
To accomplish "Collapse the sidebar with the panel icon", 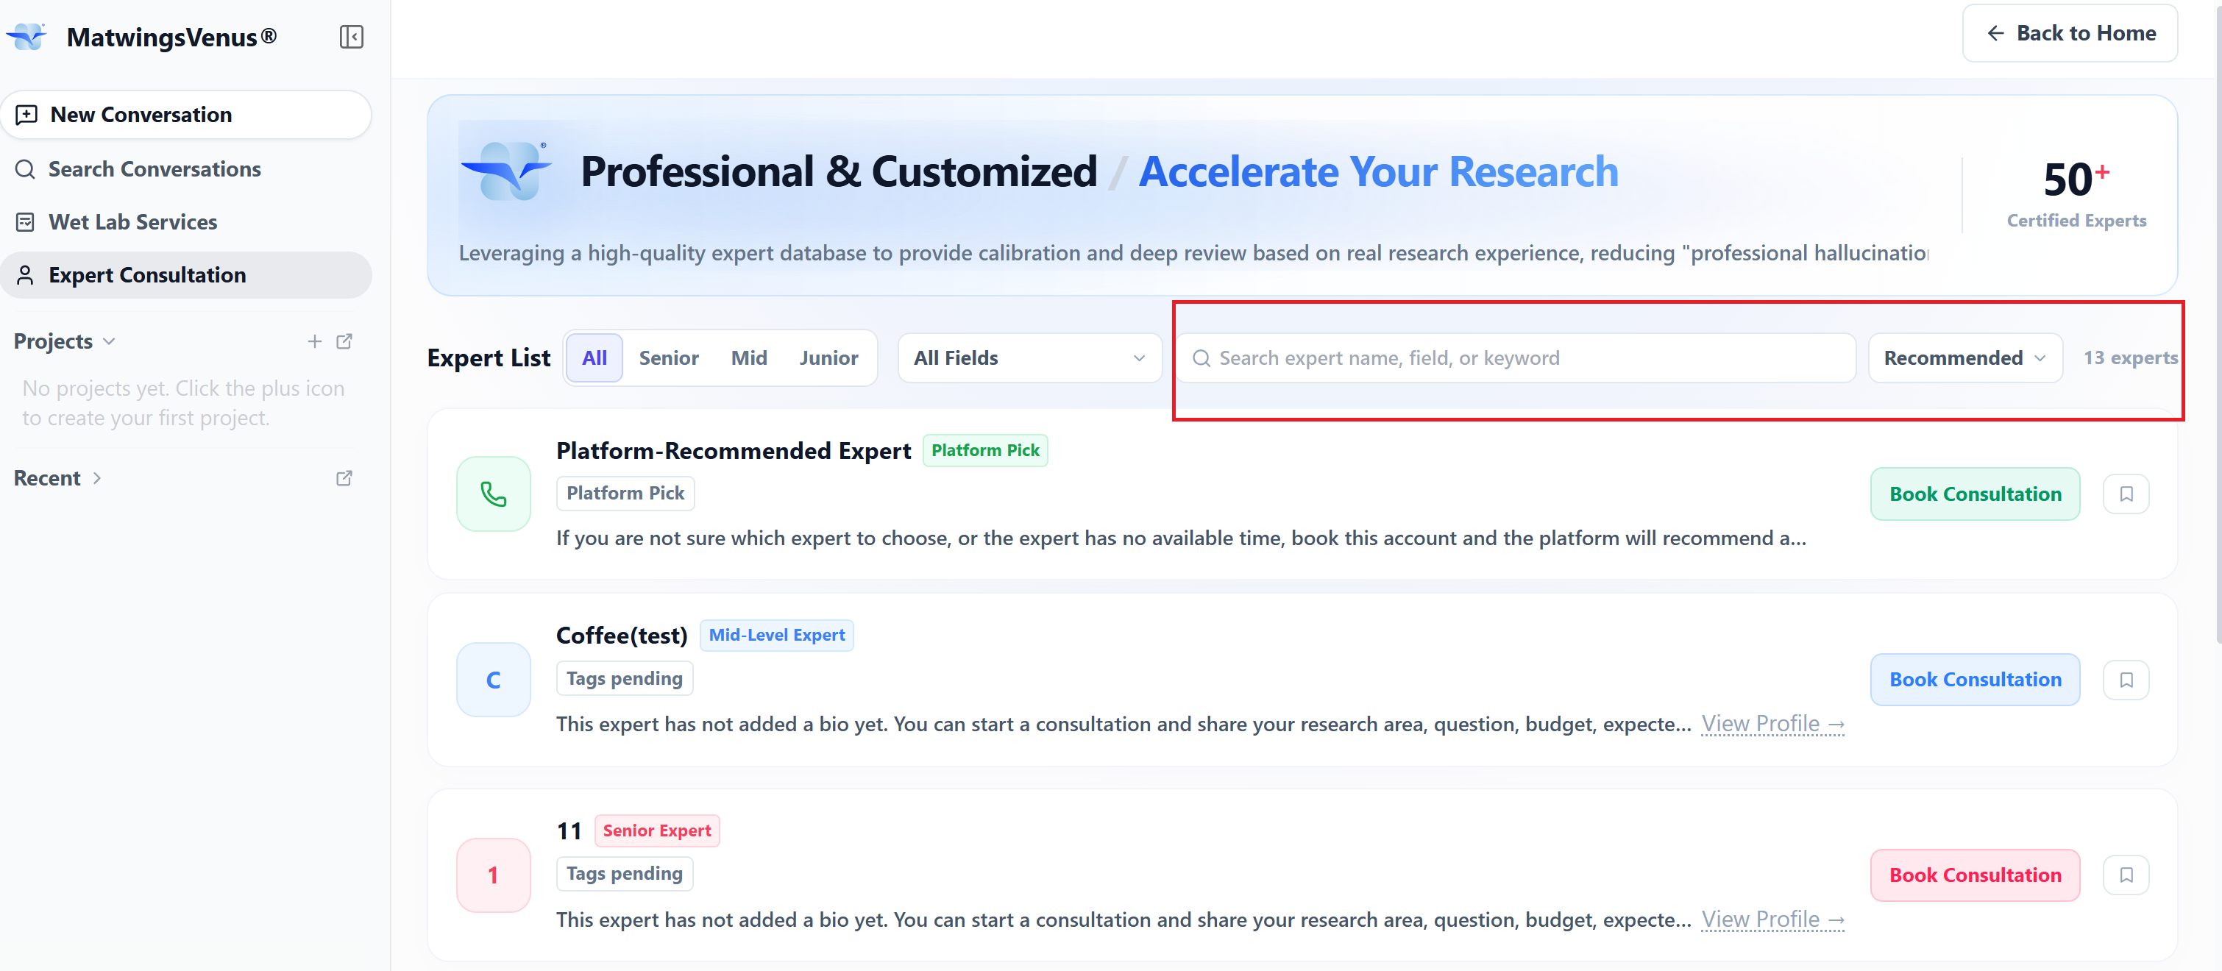I will [351, 37].
